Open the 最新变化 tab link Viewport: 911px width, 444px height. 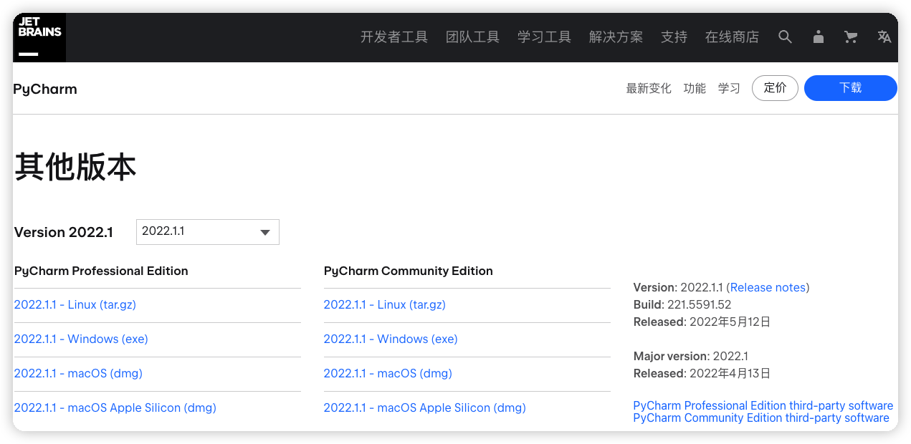[x=648, y=89]
